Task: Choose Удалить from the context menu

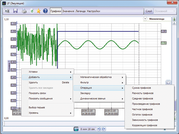Action: [x=48, y=82]
